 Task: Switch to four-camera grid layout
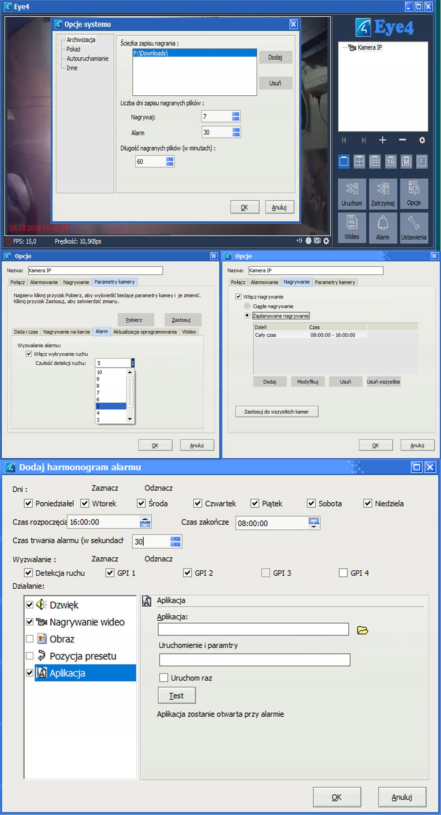359,161
